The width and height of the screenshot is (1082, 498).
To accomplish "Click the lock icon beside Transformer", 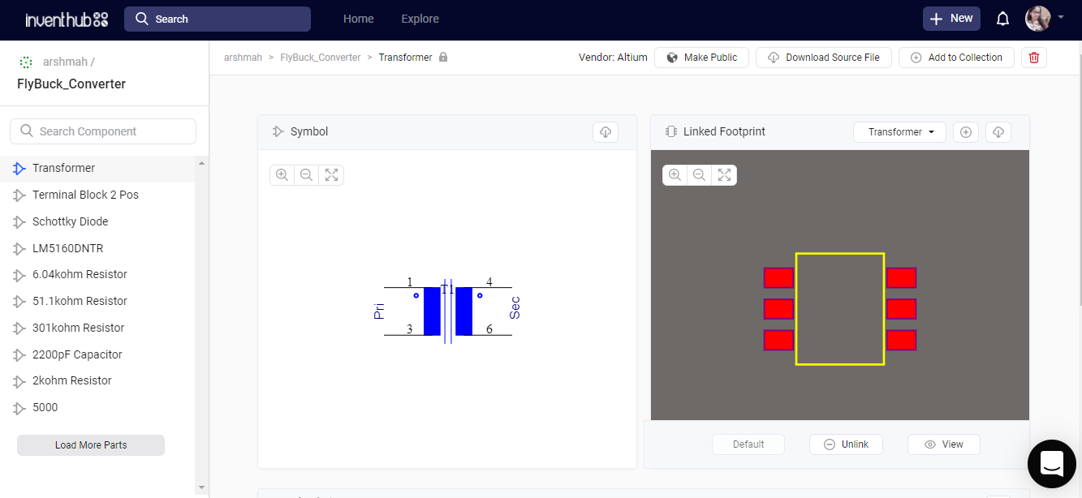I will coord(442,57).
